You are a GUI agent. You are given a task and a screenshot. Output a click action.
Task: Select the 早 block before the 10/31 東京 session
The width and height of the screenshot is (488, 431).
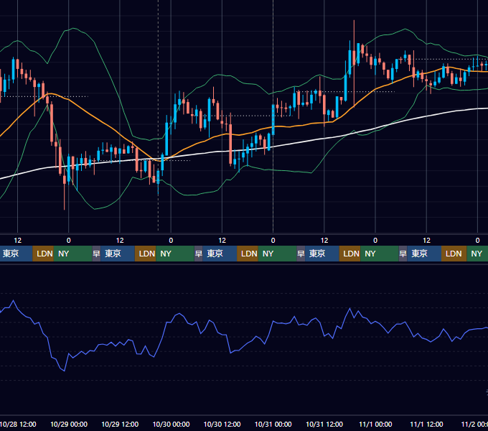[301, 254]
